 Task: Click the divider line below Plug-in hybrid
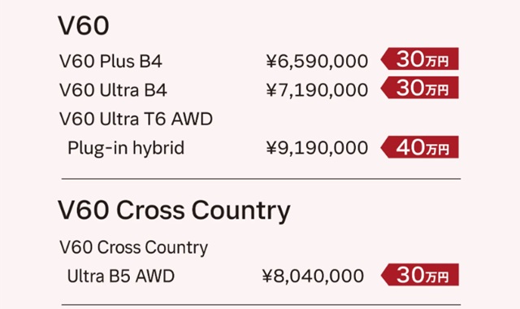[x=261, y=179]
